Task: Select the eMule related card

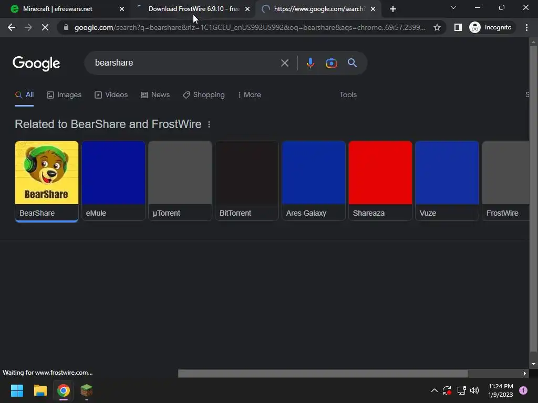Action: 113,181
